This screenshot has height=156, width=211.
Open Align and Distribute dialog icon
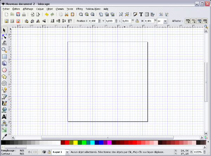[153, 14]
